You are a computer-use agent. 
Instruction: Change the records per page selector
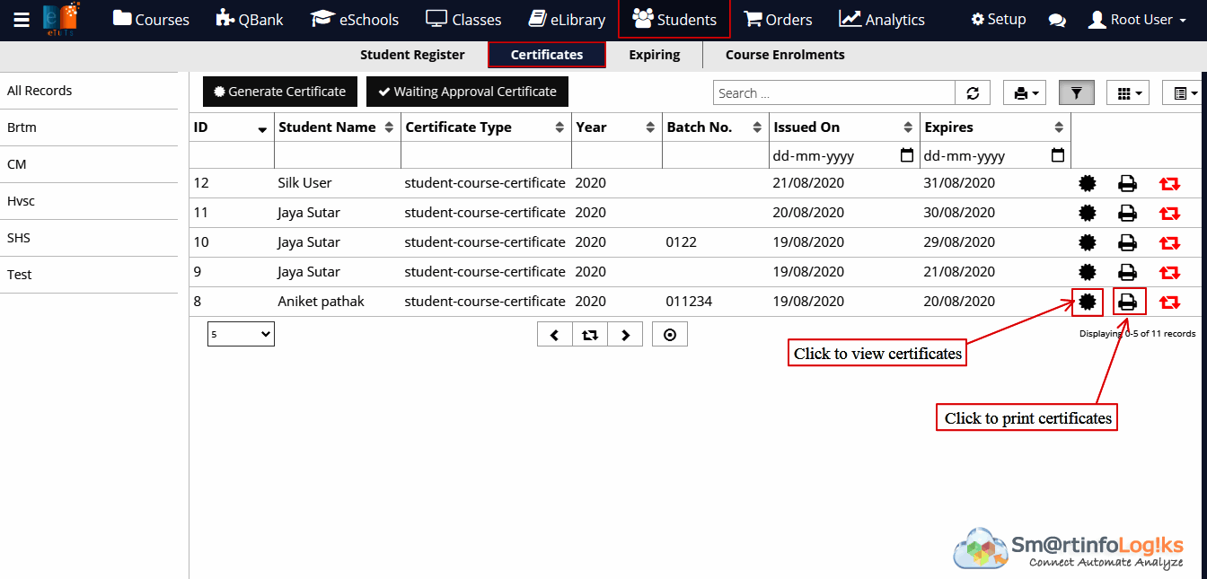click(x=241, y=334)
